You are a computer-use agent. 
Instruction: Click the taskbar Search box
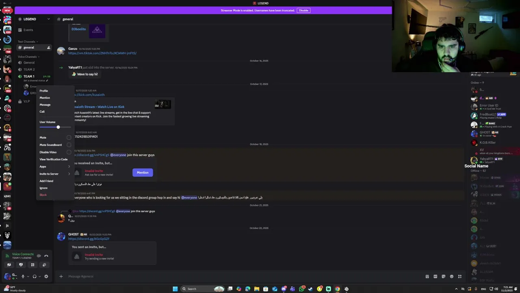[x=203, y=289]
